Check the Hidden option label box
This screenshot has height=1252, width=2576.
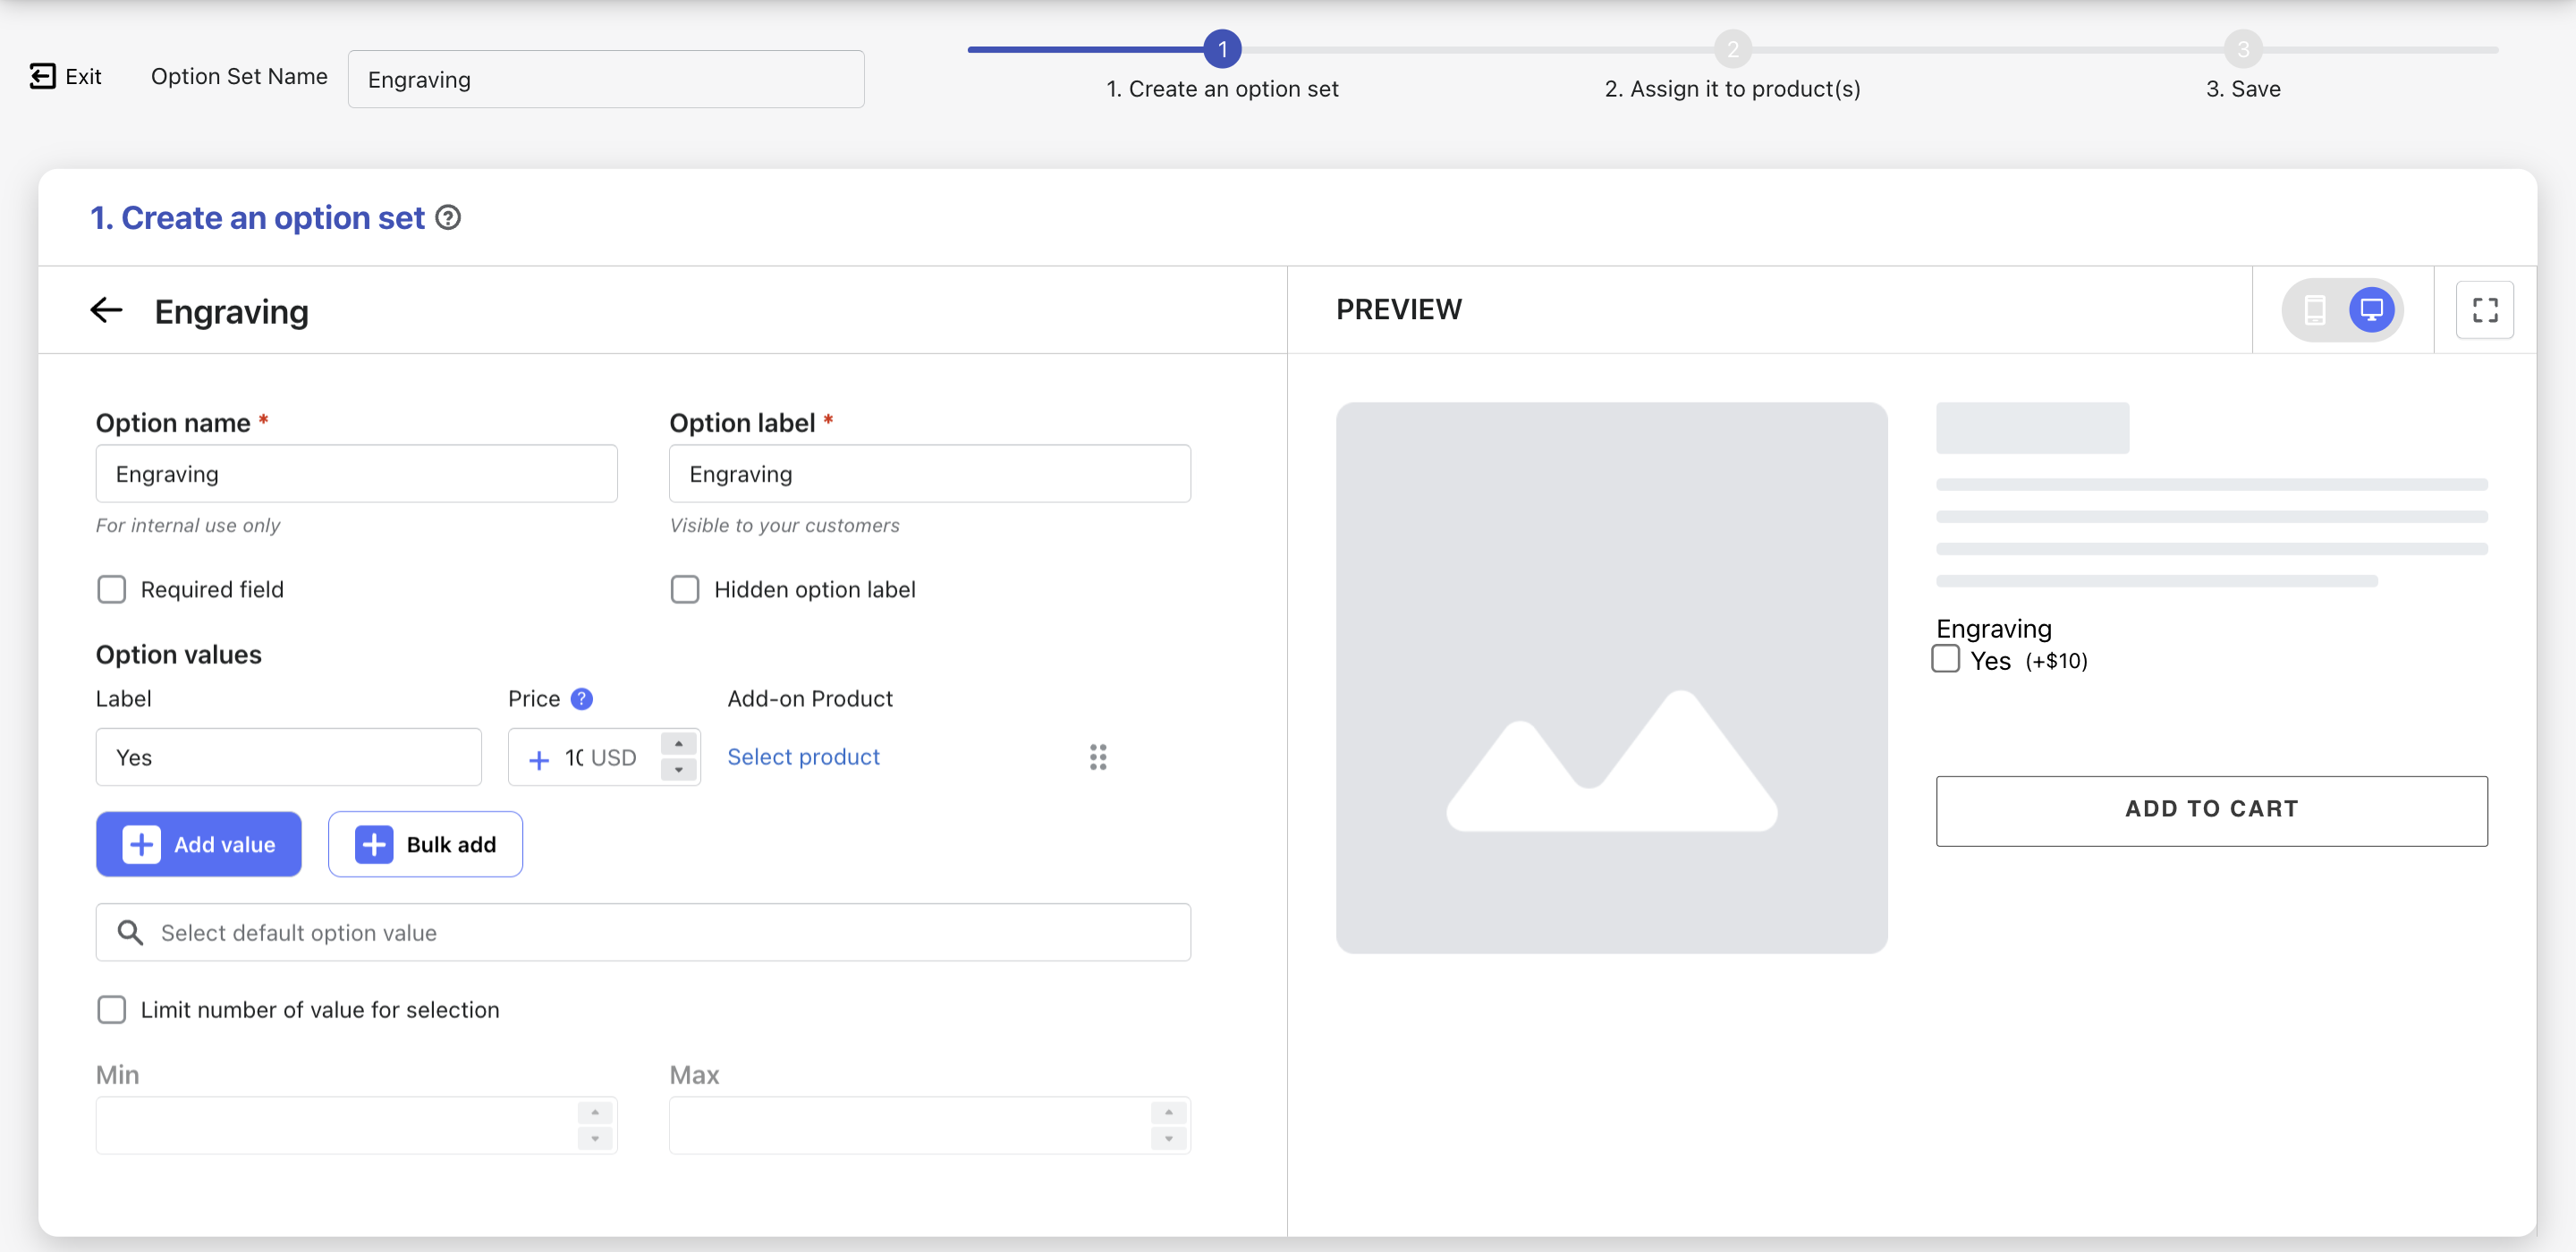point(685,590)
